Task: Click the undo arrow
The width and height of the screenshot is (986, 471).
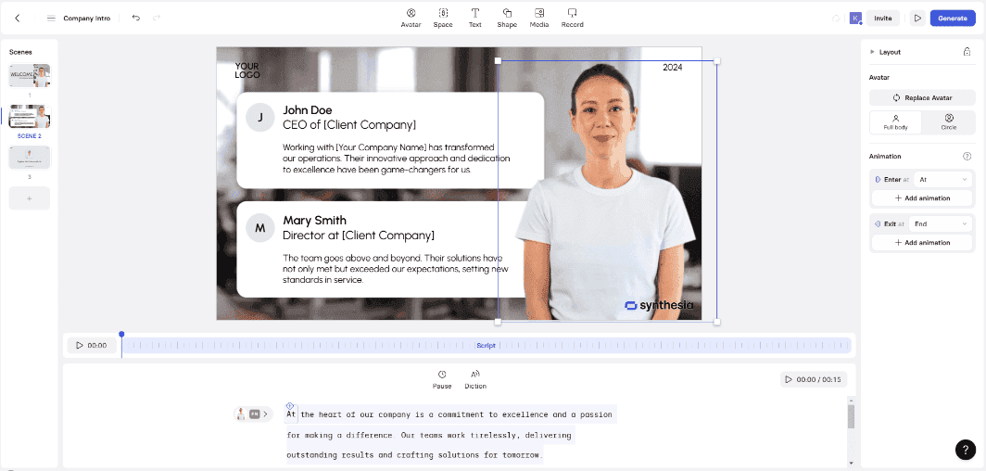Action: pyautogui.click(x=136, y=18)
